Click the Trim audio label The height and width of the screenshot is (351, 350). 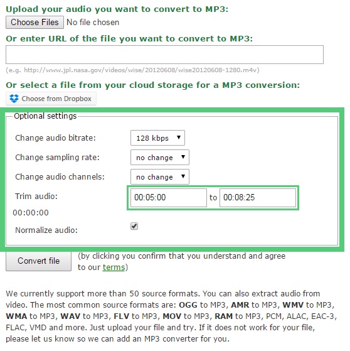[x=36, y=197]
